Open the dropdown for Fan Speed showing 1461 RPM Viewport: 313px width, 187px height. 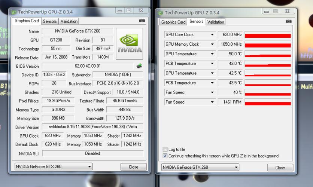[212, 102]
